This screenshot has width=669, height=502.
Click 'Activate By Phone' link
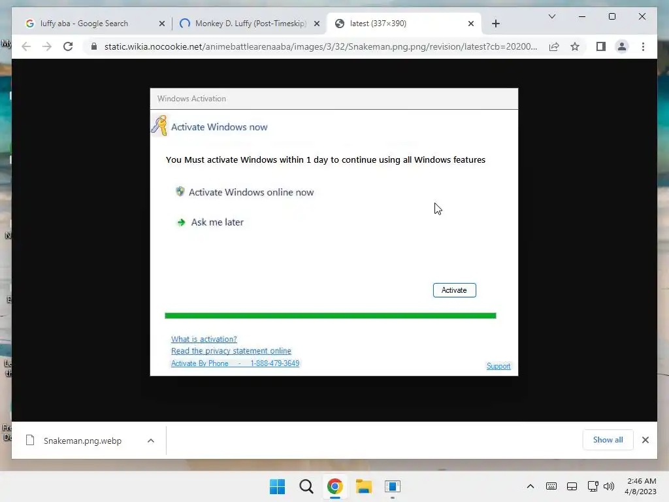(x=235, y=363)
